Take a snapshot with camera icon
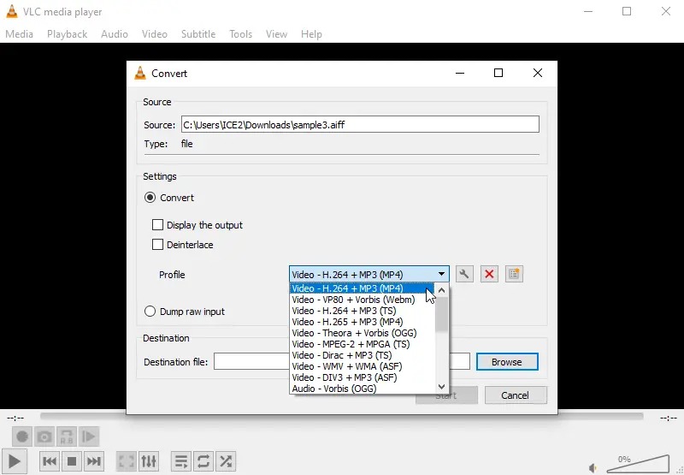The height and width of the screenshot is (475, 684). 44,436
